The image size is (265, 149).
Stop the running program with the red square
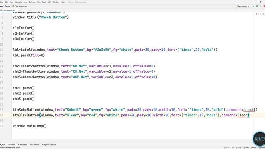(264, 6)
